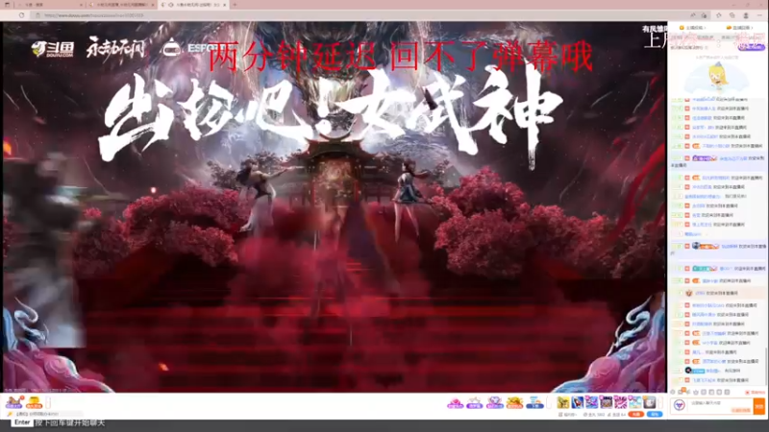The image size is (769, 432).
Task: Click the red clear-screen option above chat input
Action: [756, 393]
